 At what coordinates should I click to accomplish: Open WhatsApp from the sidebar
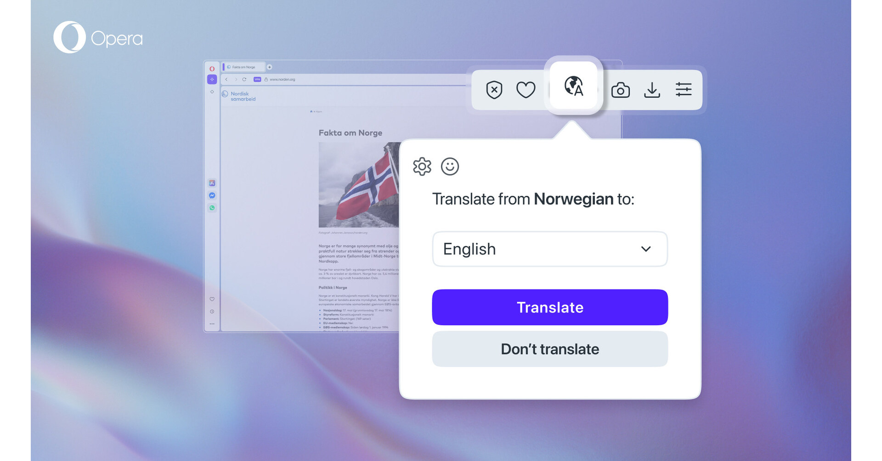[x=212, y=207]
